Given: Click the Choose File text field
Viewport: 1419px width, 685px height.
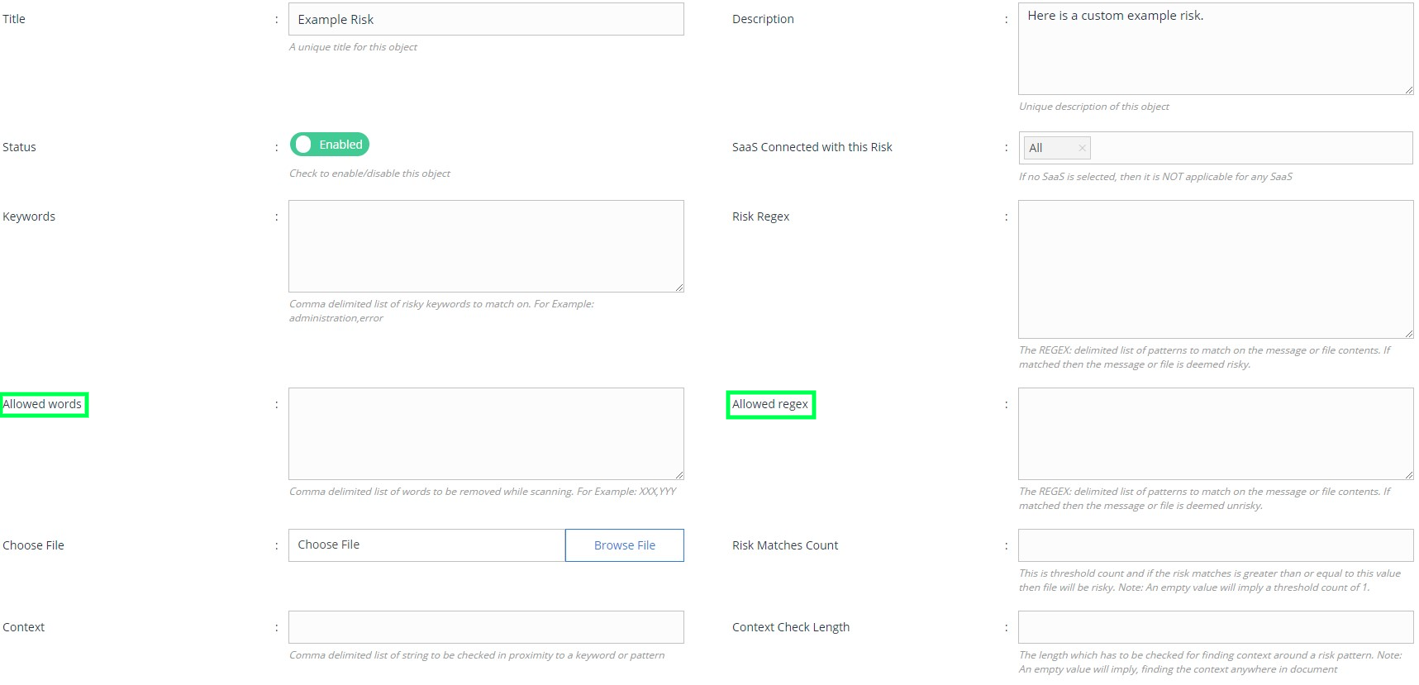Looking at the screenshot, I should pos(426,545).
